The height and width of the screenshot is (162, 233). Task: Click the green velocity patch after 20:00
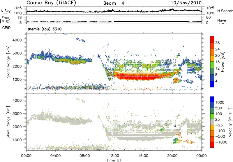(x=176, y=141)
